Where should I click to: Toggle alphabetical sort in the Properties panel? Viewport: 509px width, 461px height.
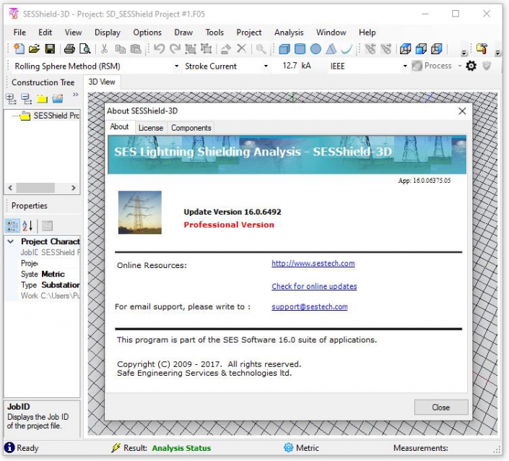pos(27,225)
